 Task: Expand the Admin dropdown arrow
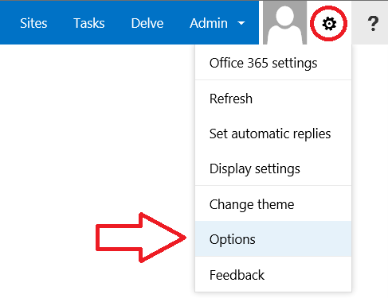(241, 23)
